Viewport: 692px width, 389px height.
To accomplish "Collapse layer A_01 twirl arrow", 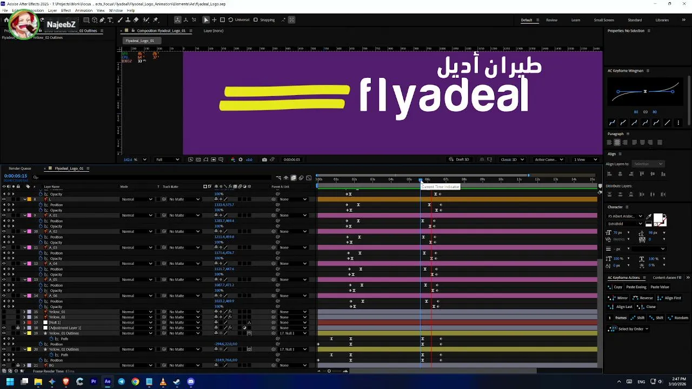I will [24, 215].
